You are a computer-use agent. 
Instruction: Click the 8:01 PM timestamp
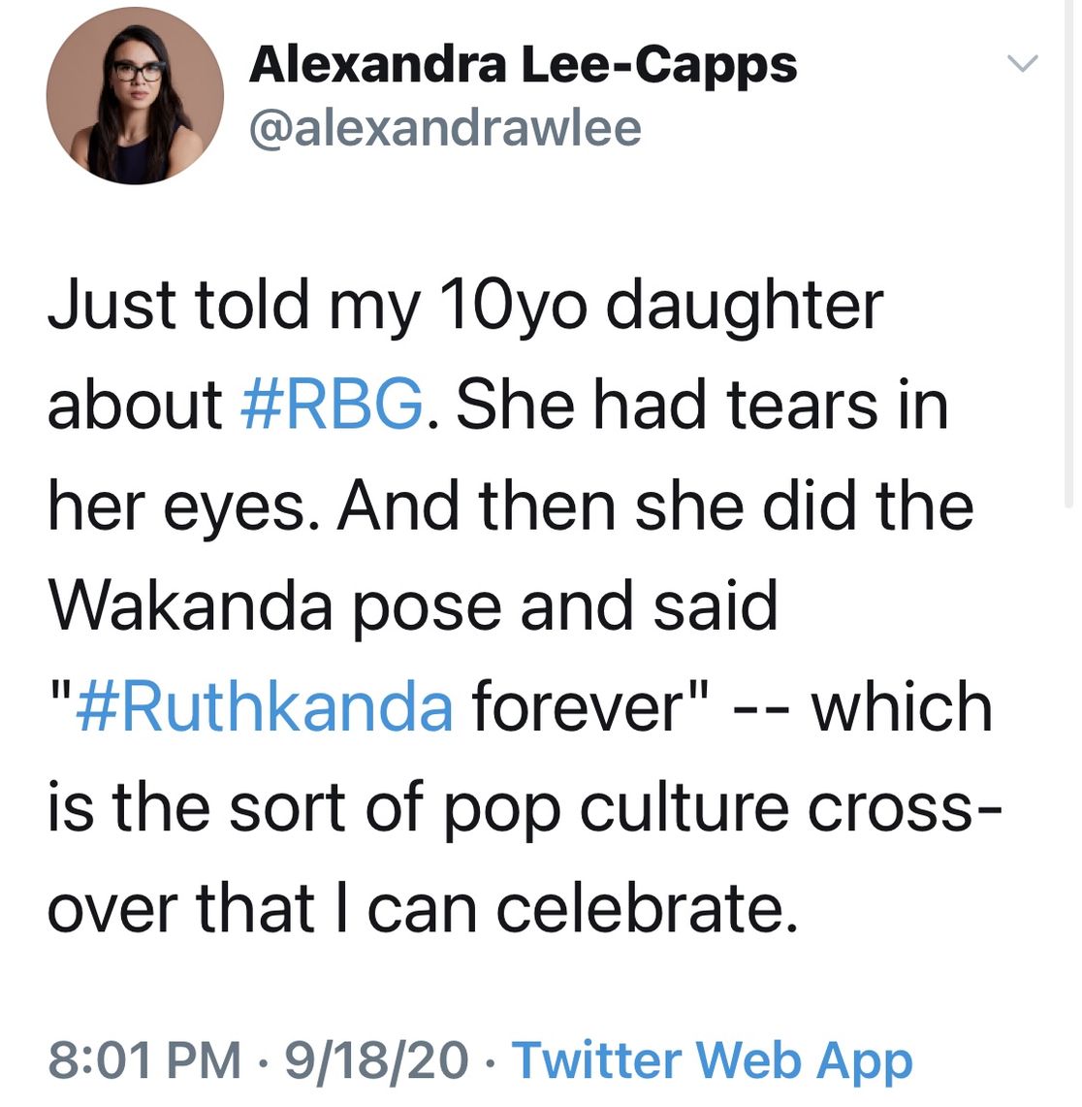(x=144, y=1058)
